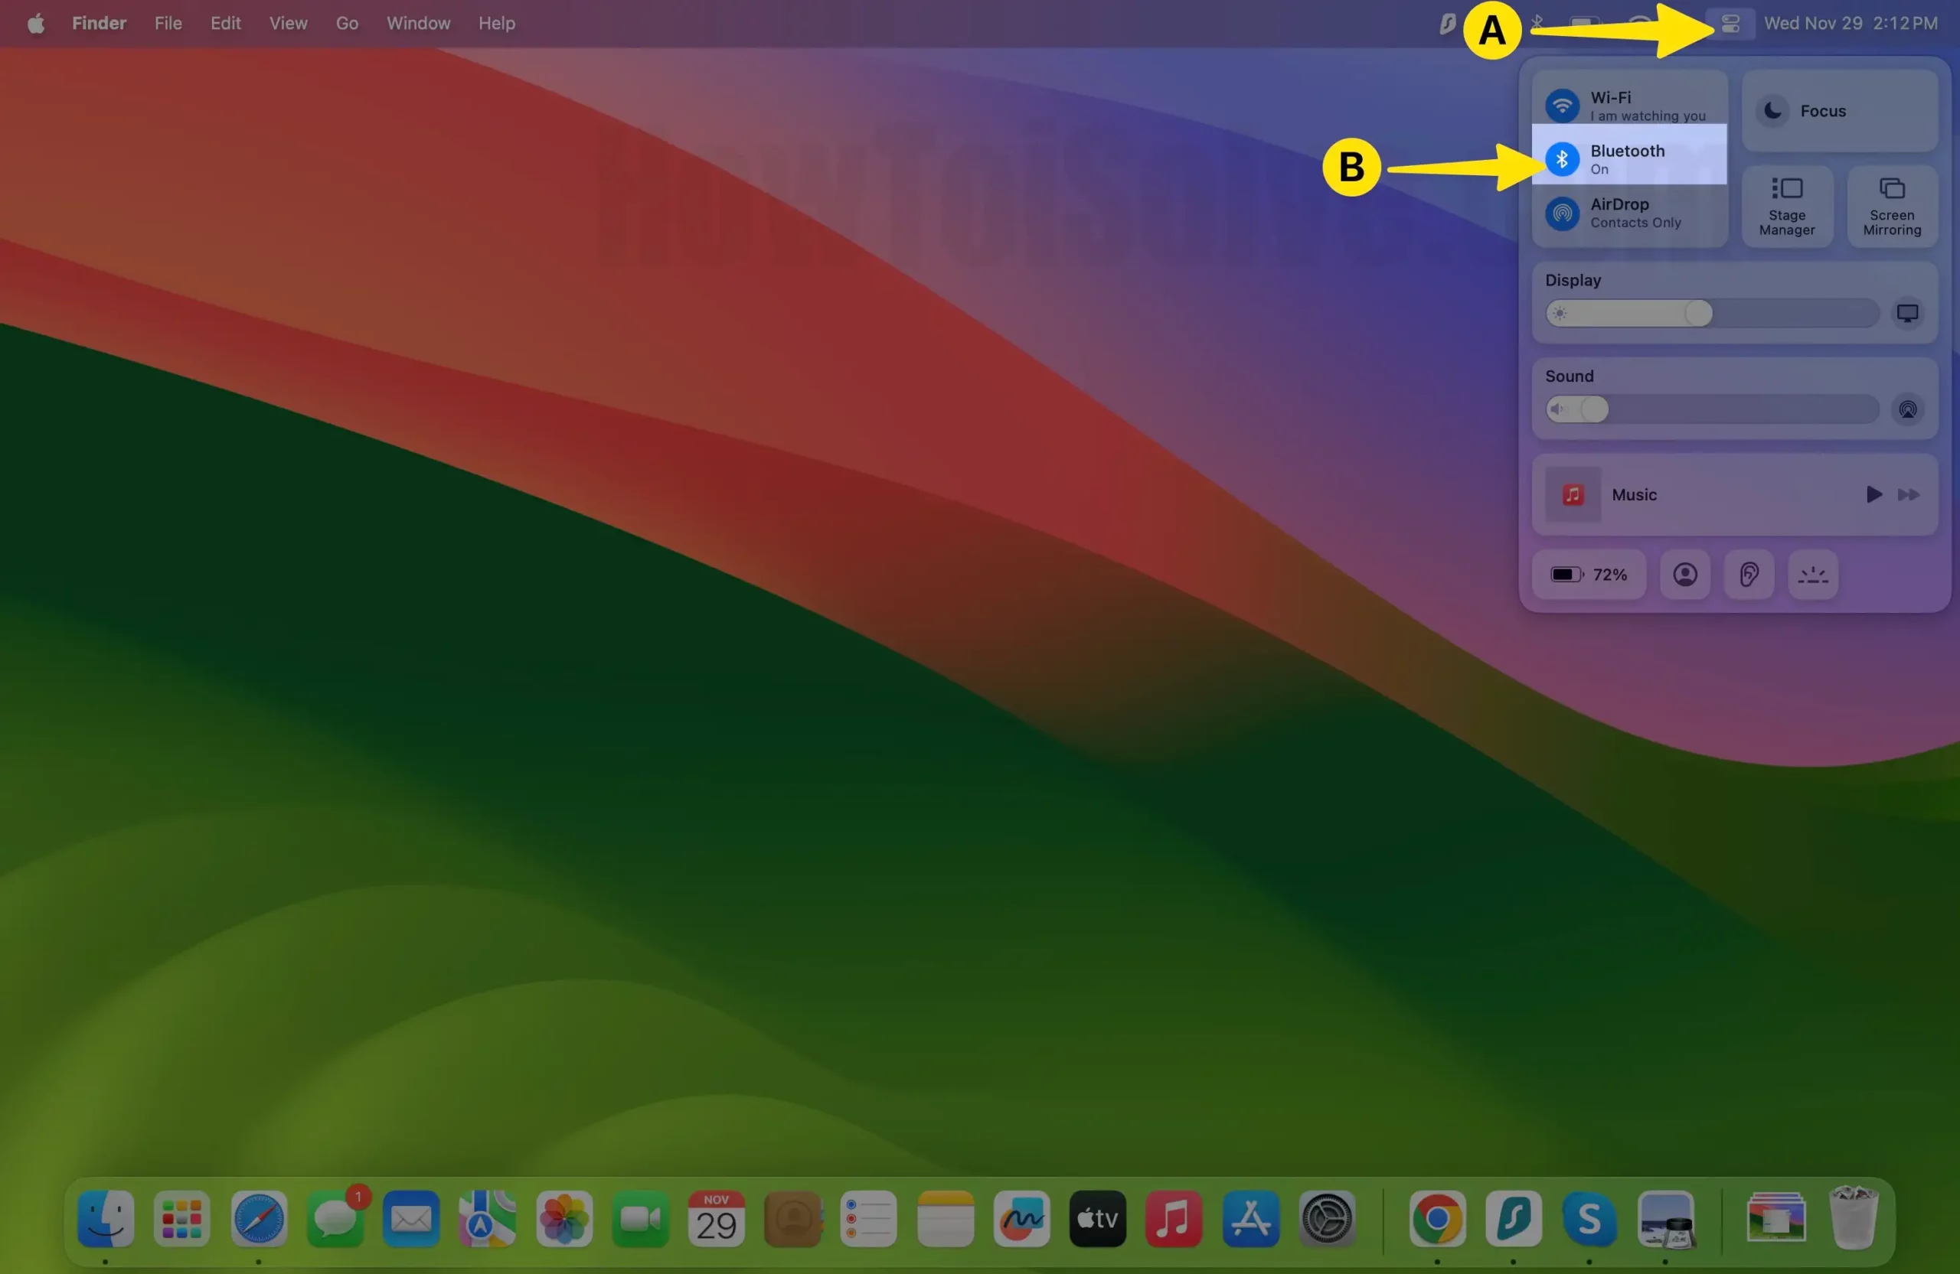This screenshot has width=1960, height=1274.
Task: Open Screen Mirroring options
Action: click(x=1891, y=206)
